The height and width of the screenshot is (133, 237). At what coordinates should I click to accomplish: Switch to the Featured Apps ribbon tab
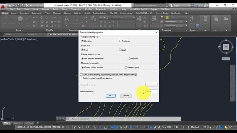pos(100,13)
